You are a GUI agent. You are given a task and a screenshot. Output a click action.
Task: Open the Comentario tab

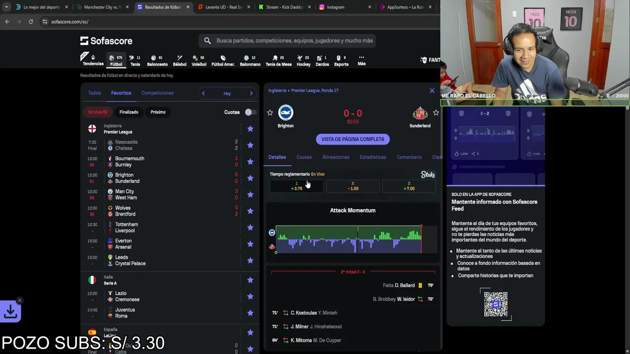[409, 157]
